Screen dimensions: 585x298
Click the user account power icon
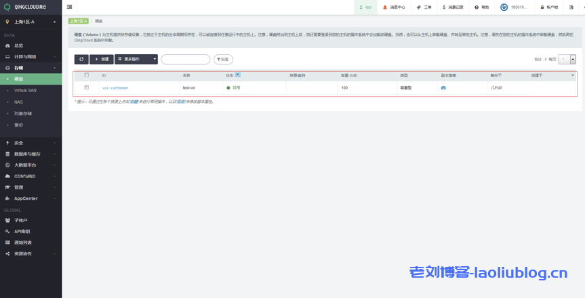point(504,7)
